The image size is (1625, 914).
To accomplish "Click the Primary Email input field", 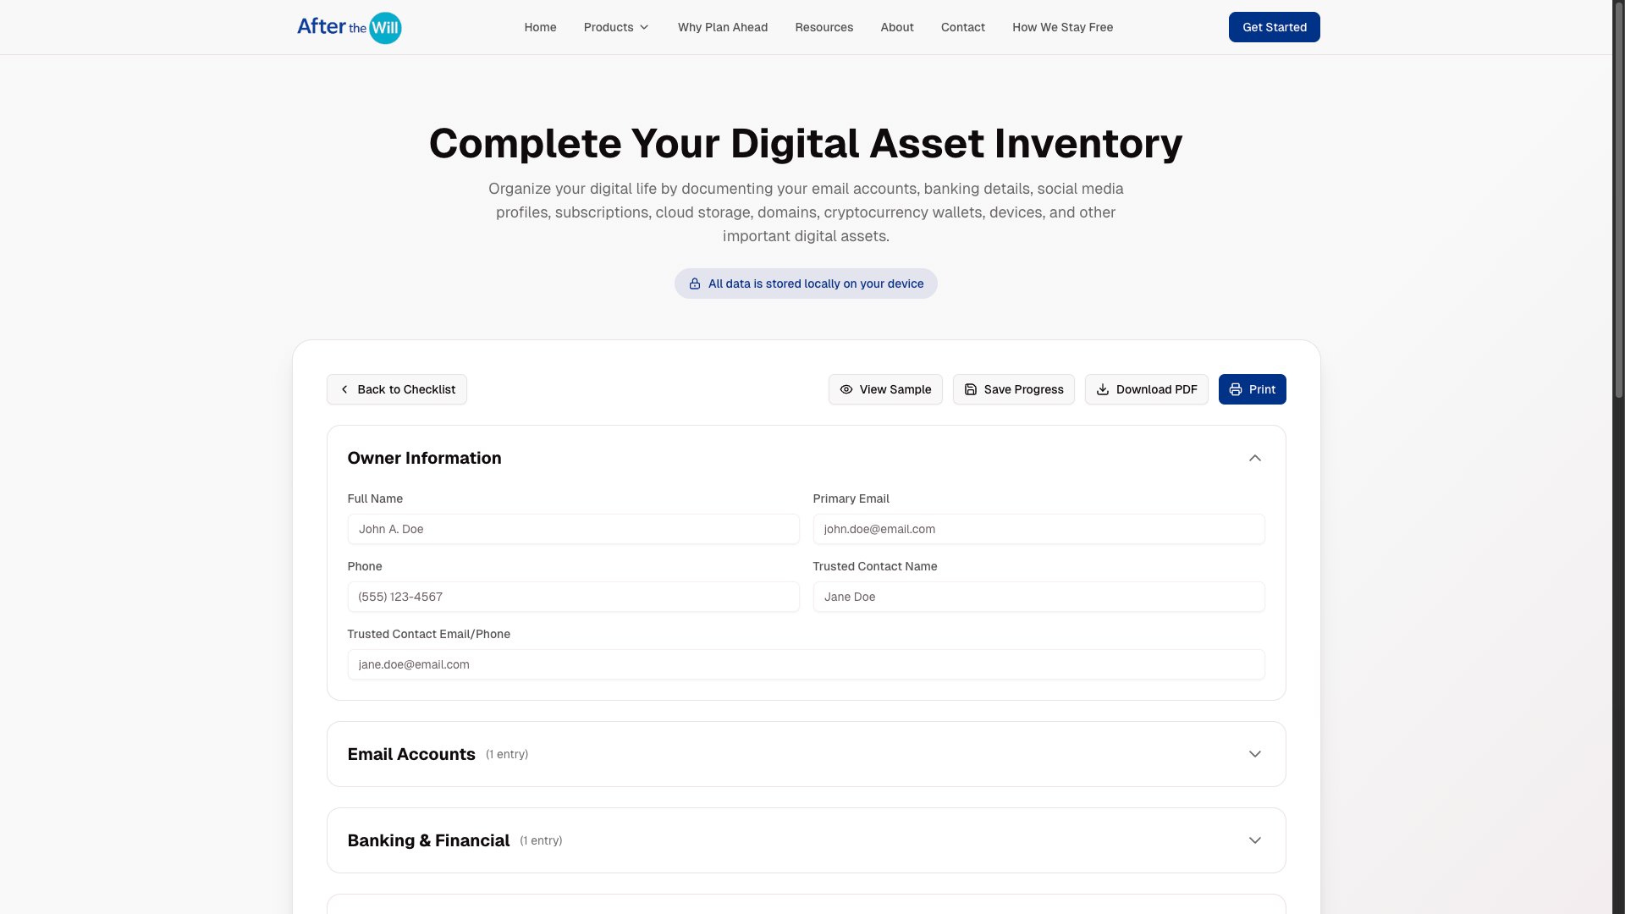I will point(1038,529).
